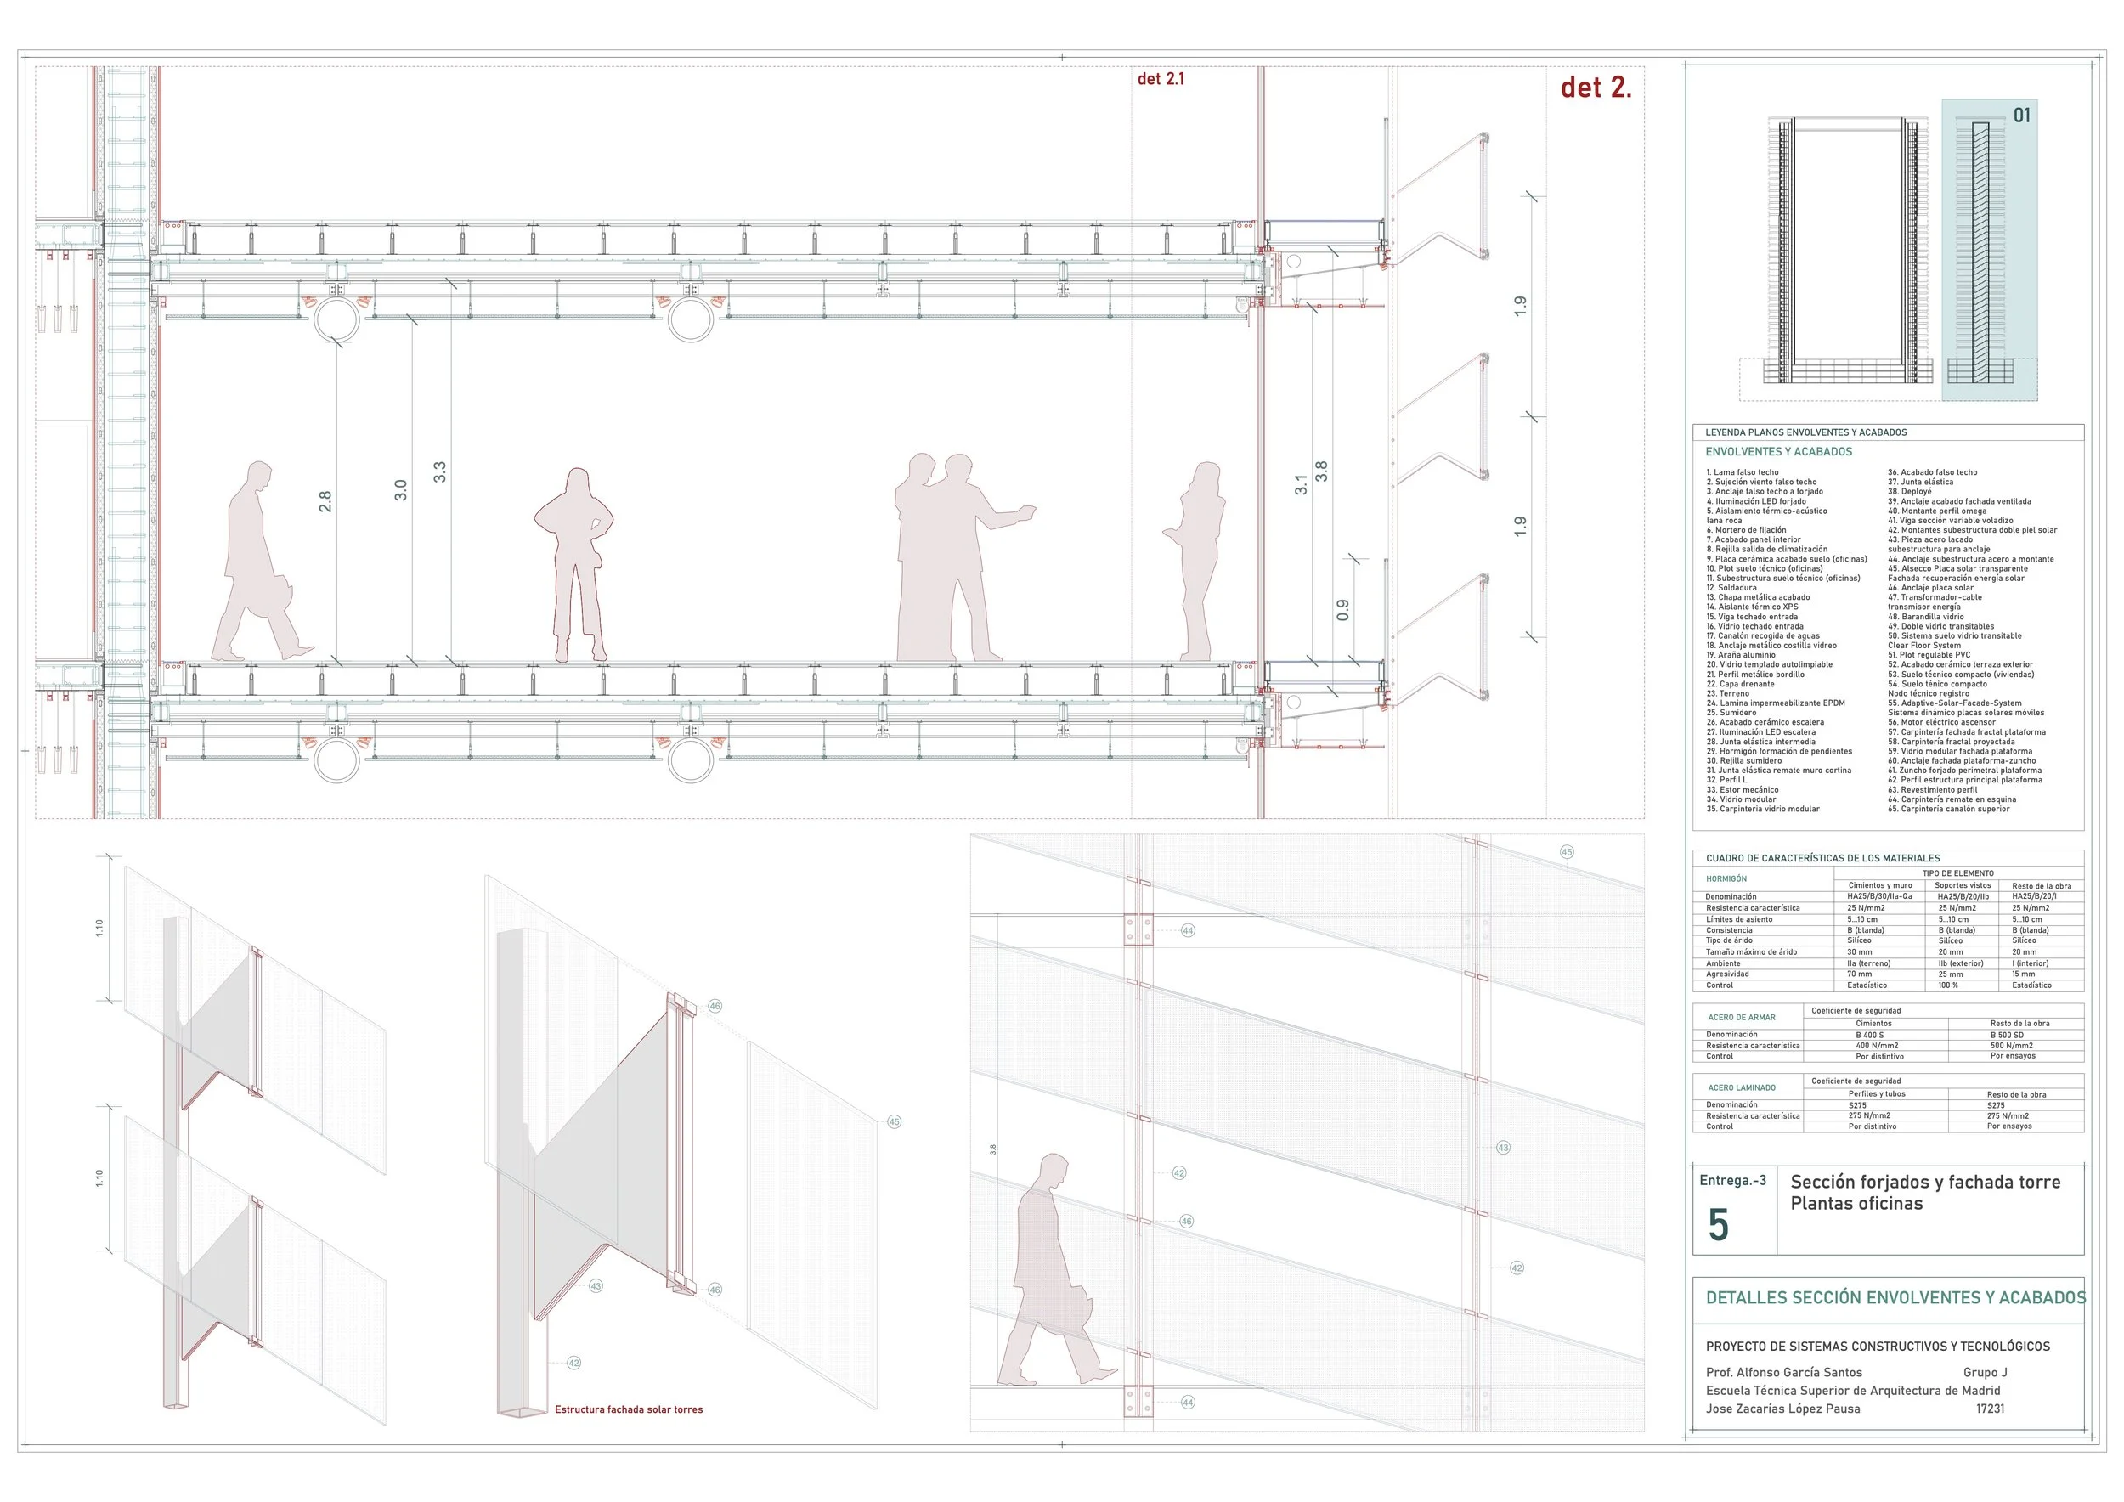The image size is (2124, 1502).
Task: Click the 'ACERO DE ARMAR' table label
Action: click(1741, 1018)
